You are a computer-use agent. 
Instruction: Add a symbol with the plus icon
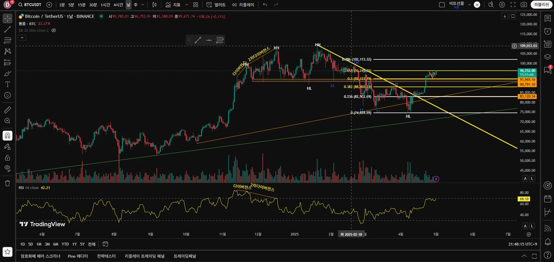tap(49, 5)
